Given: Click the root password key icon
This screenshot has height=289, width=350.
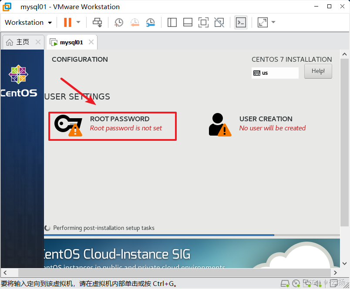Looking at the screenshot, I should [x=68, y=126].
